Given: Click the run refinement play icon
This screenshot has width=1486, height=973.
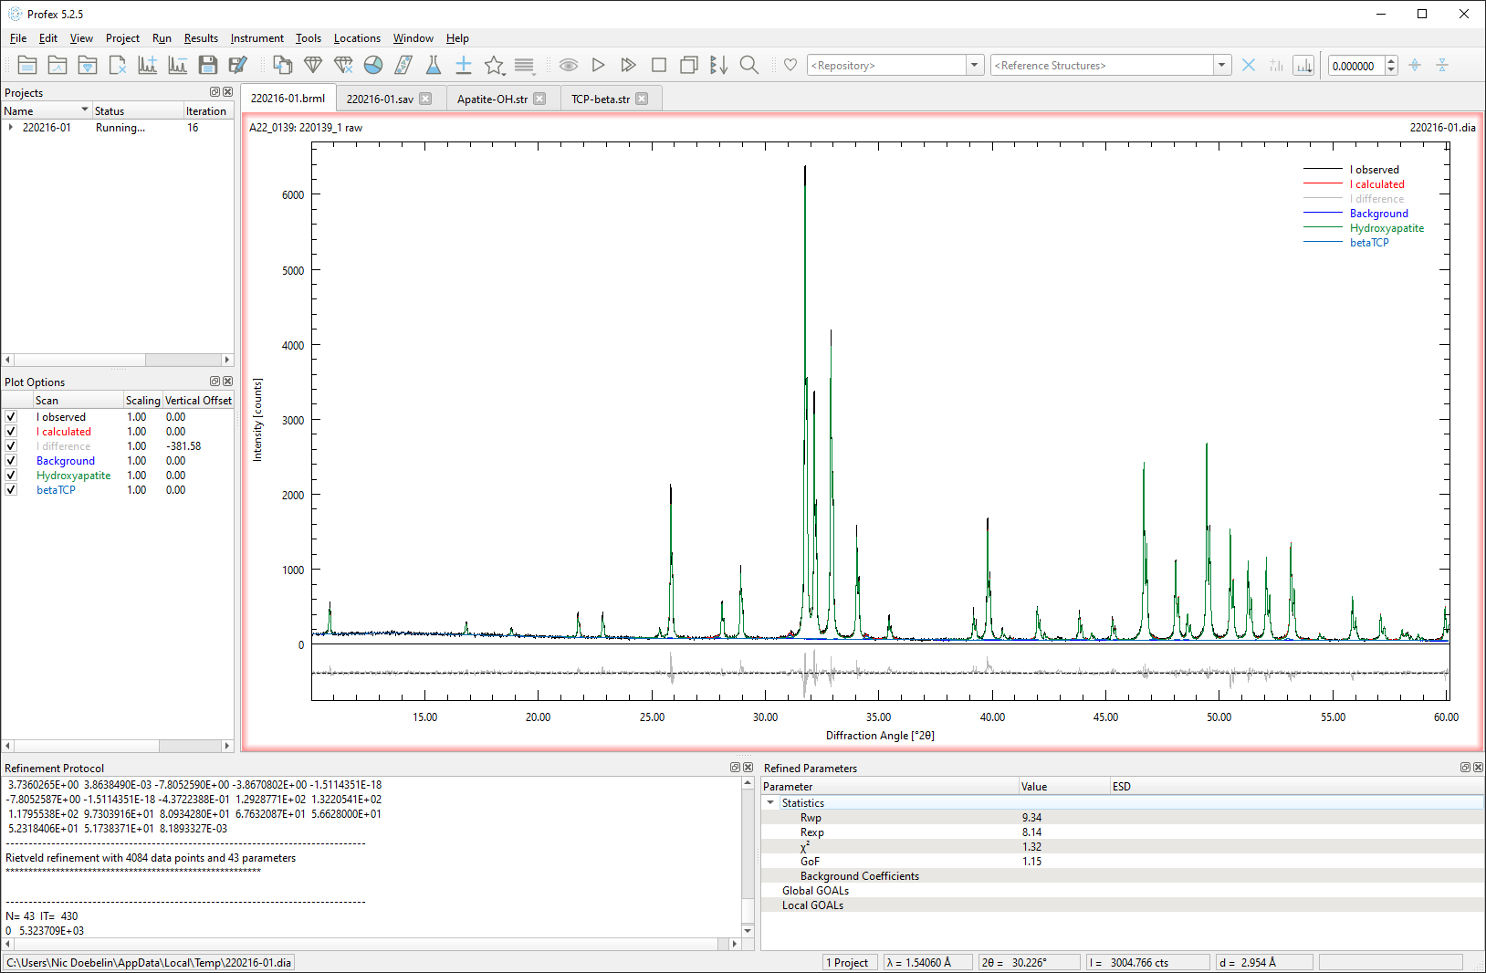Looking at the screenshot, I should 598,66.
